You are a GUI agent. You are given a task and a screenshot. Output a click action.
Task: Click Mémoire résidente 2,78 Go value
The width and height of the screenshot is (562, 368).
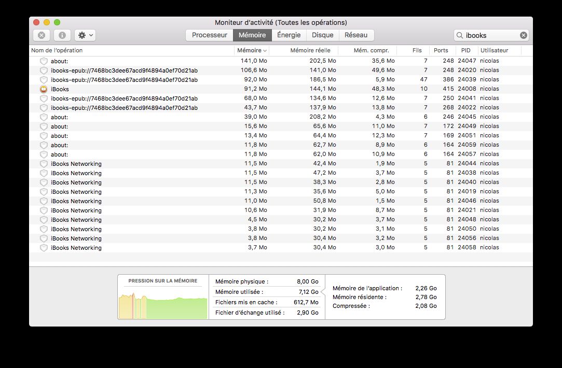pyautogui.click(x=426, y=297)
